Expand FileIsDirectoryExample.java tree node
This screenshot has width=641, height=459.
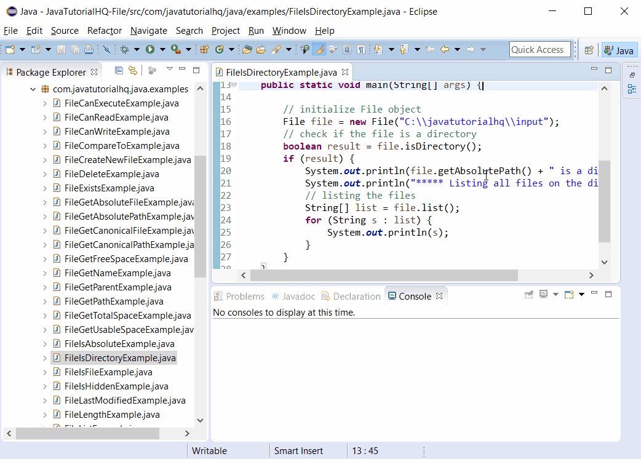(x=45, y=358)
